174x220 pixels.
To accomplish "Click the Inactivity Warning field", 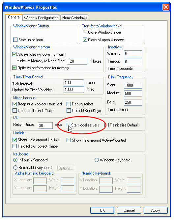I will point(133,54).
